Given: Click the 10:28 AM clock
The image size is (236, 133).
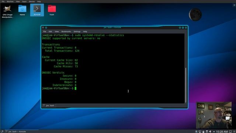Looking at the screenshot, I should (222, 132).
